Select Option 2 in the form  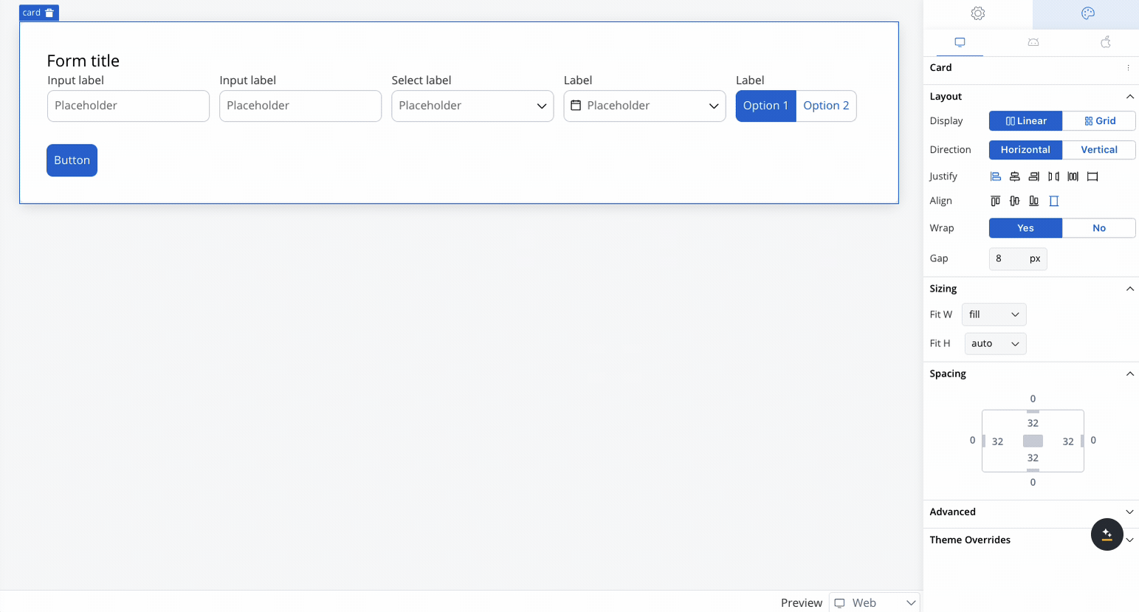[x=826, y=106]
